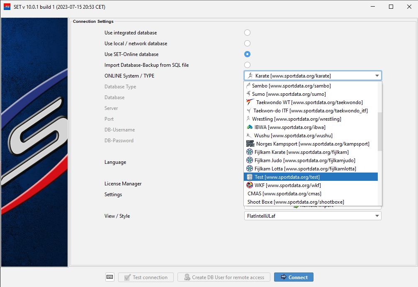Screen dimensions: 418x287
Task: Click Create DB User for remote access
Action: tap(224, 277)
